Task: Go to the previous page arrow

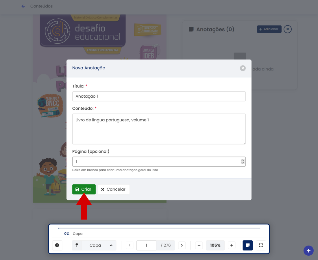Action: (130, 245)
